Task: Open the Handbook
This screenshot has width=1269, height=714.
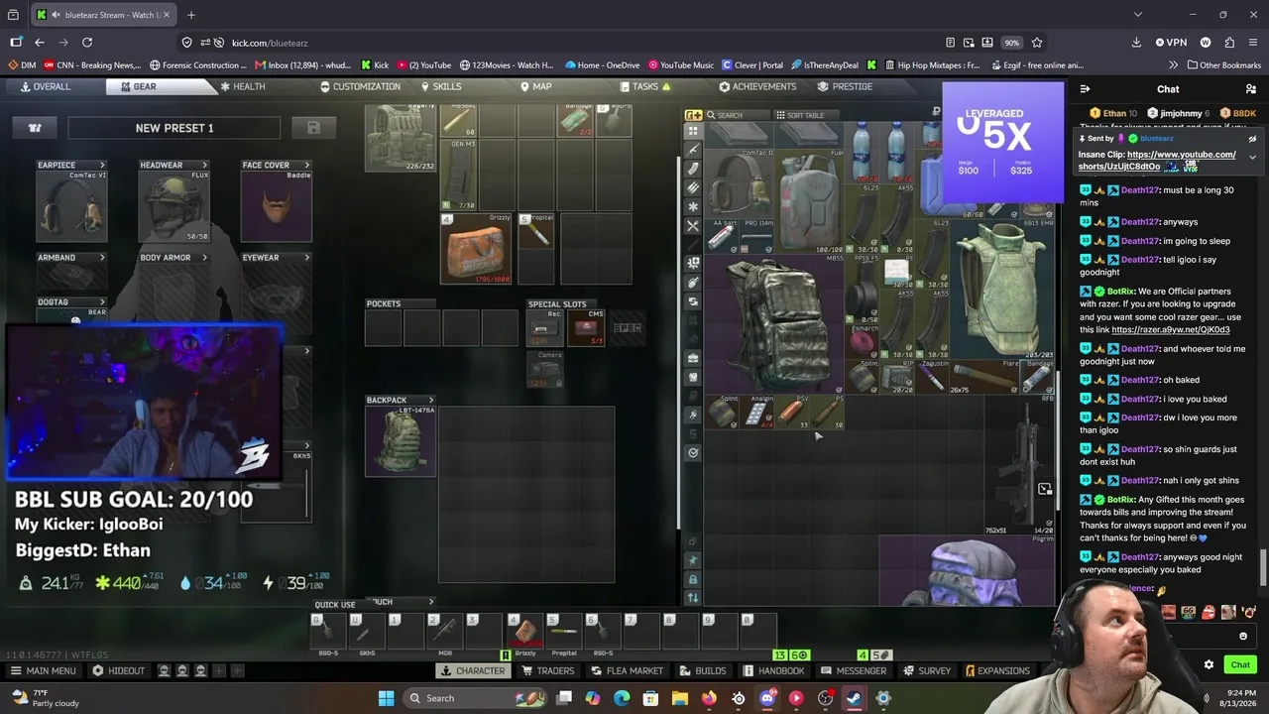Action: pos(773,670)
